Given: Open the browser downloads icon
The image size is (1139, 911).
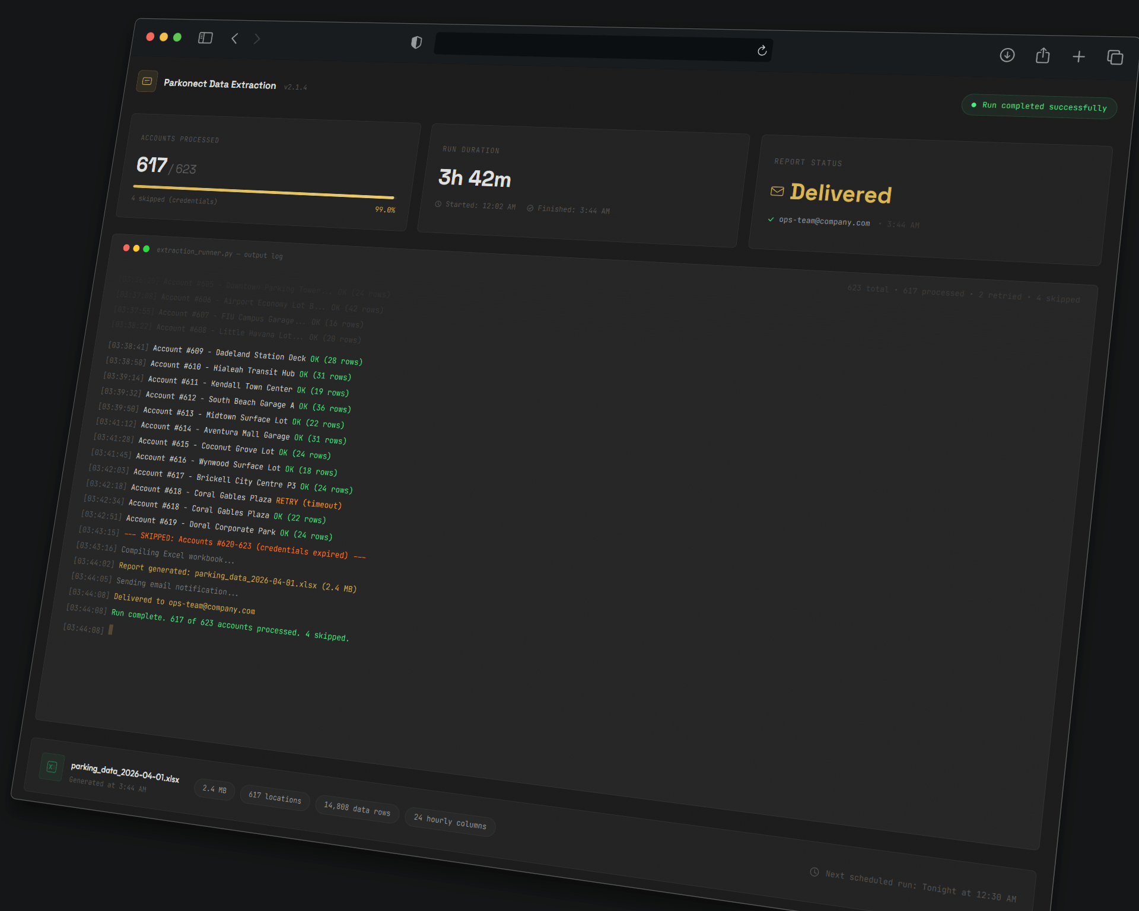Looking at the screenshot, I should pos(1007,55).
